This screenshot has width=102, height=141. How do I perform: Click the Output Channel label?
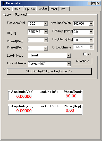point(62,47)
